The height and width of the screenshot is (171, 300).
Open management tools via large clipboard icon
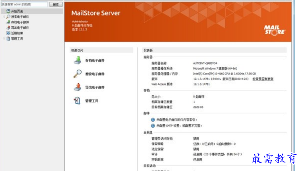tap(77, 101)
